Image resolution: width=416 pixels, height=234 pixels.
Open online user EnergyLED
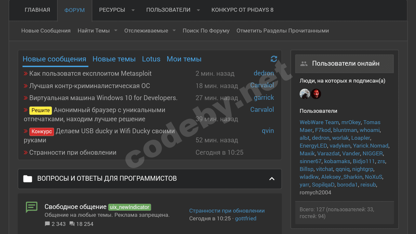(x=313, y=146)
